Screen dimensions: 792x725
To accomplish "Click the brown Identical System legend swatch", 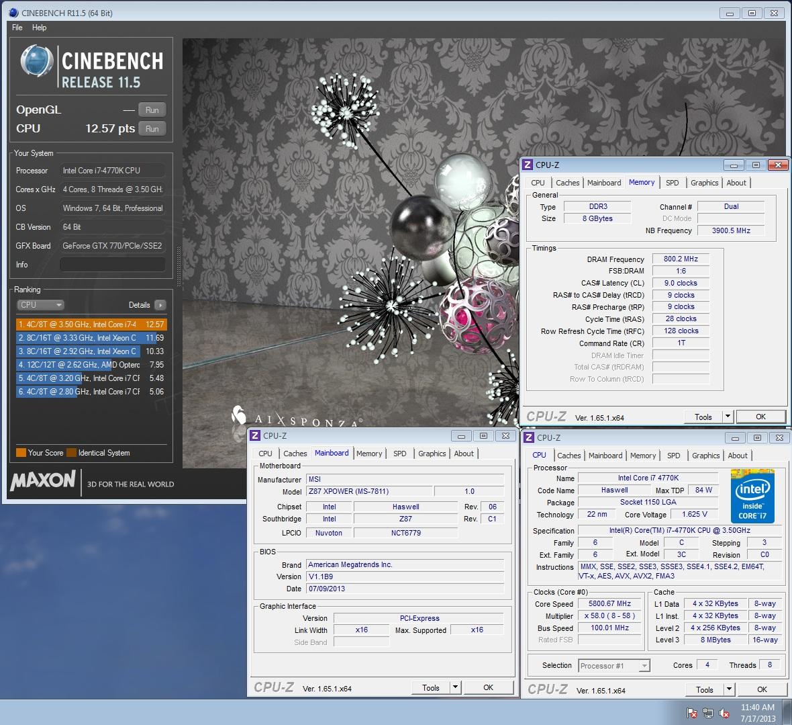I will 71,452.
